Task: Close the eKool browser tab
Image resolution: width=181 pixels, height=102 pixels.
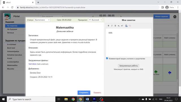Action: pos(33,3)
